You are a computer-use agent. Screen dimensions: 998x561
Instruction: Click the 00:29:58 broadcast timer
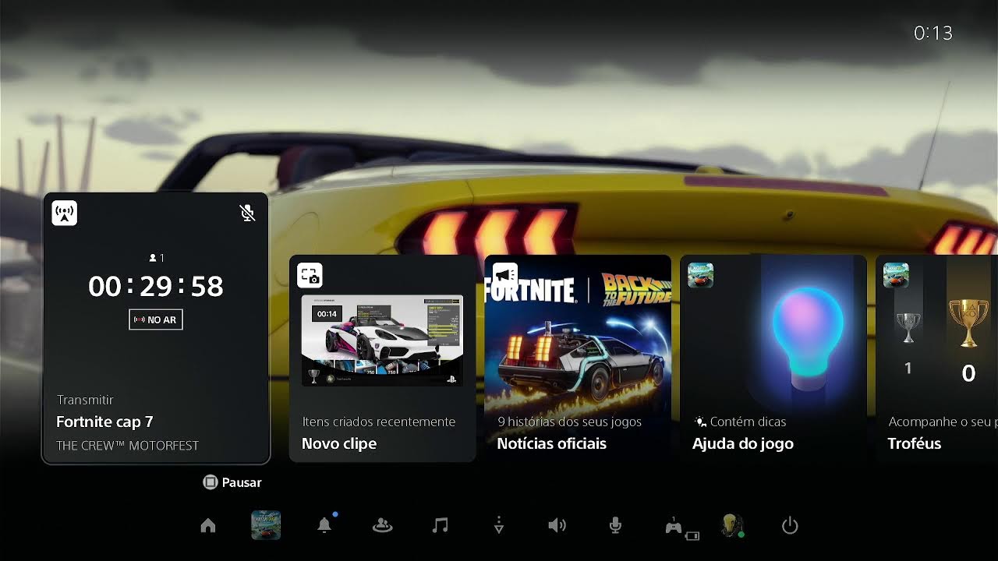156,287
